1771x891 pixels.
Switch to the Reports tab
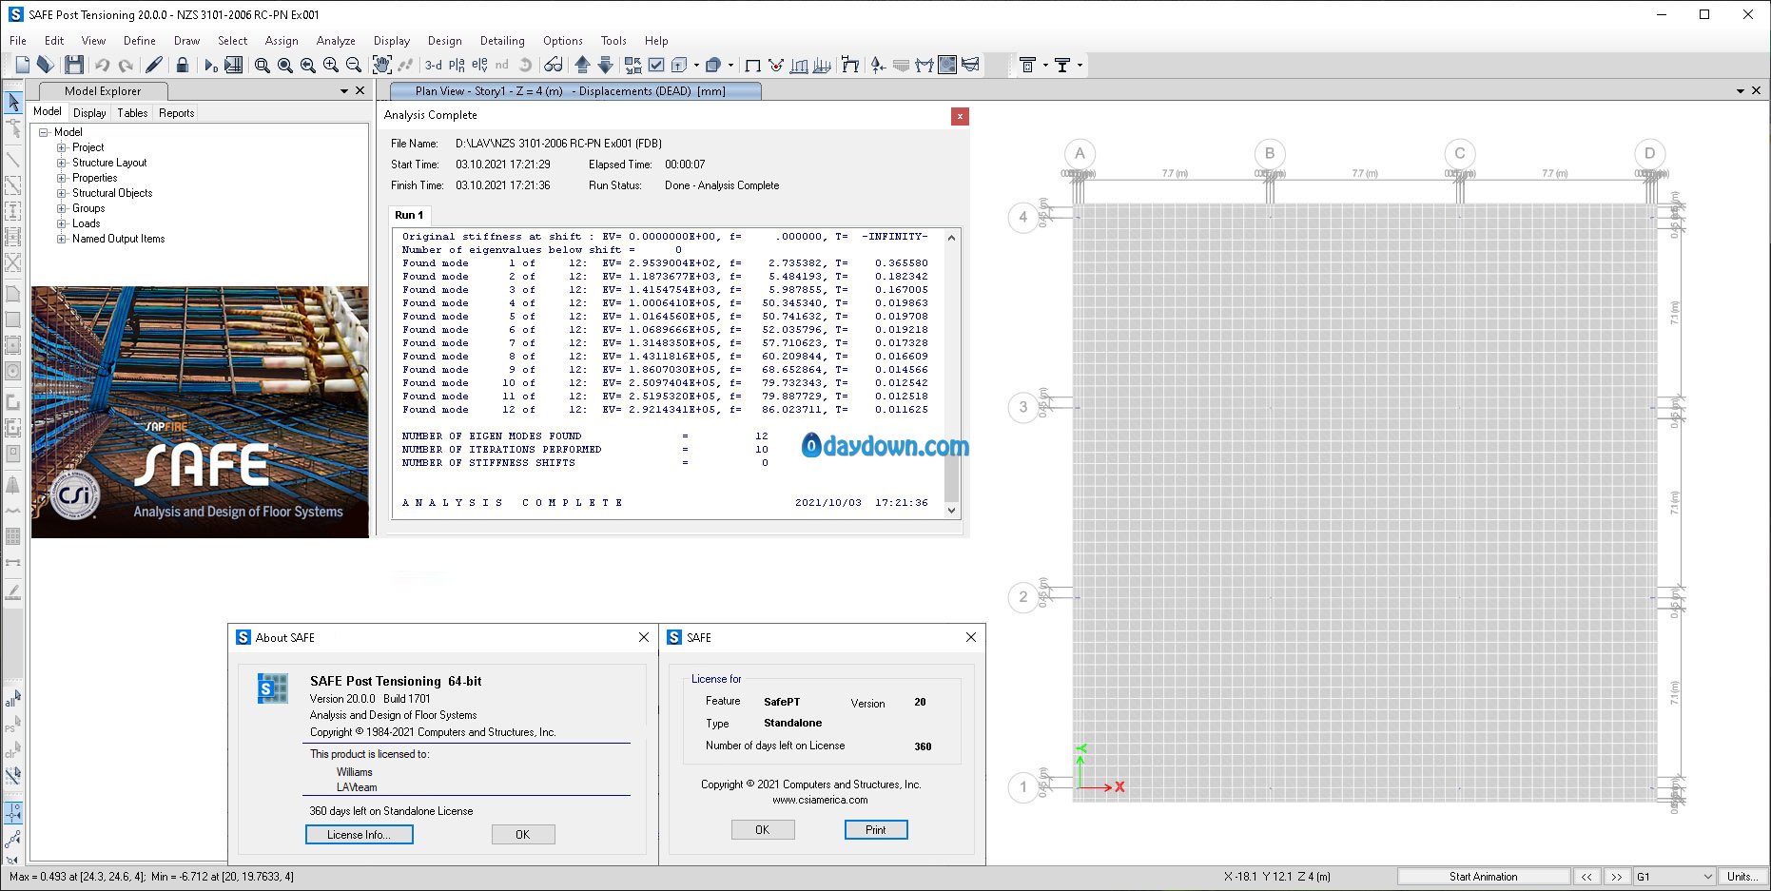(x=176, y=112)
